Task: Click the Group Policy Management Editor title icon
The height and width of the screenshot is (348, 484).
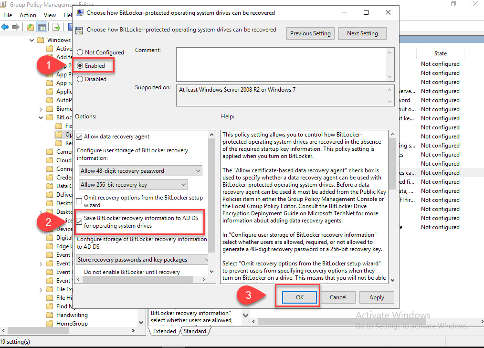Action: click(3, 4)
